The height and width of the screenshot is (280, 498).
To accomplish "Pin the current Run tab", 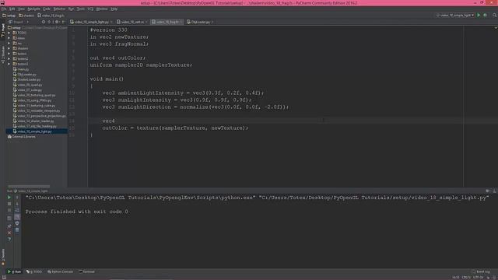I will tap(9, 226).
